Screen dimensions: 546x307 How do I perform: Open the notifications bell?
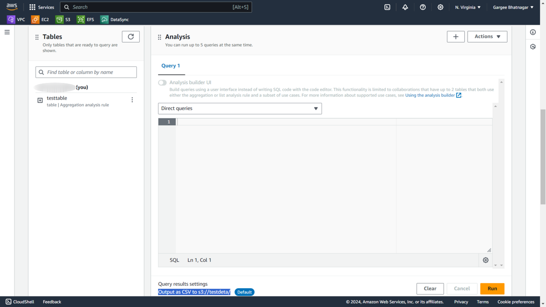(405, 7)
